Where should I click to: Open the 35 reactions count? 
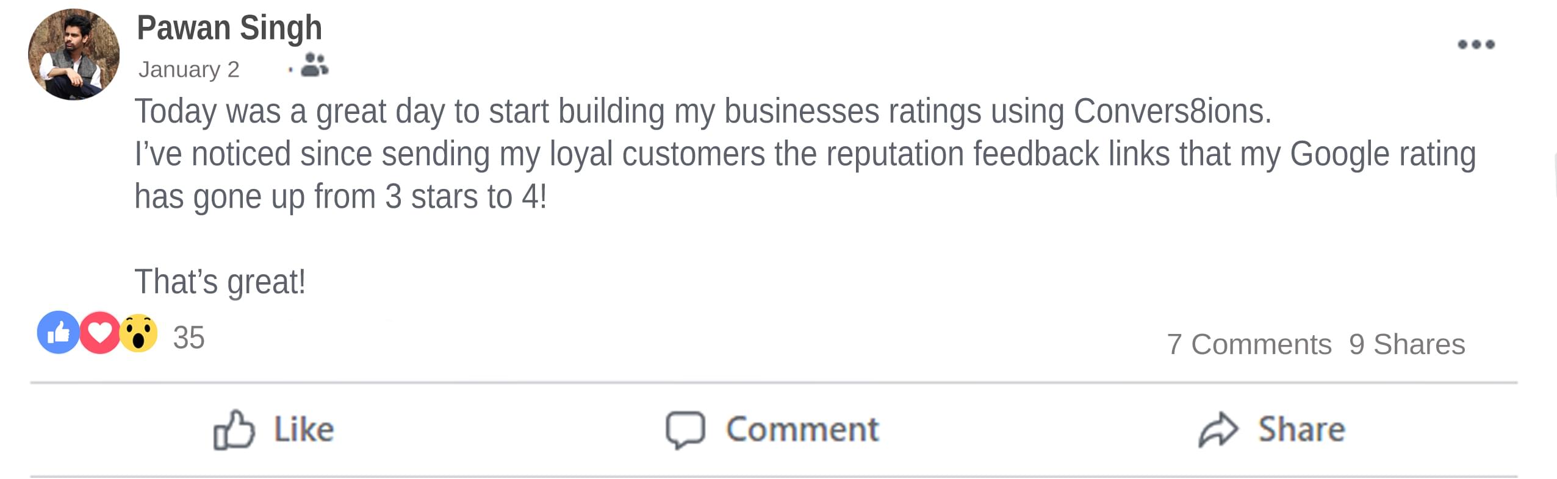189,338
